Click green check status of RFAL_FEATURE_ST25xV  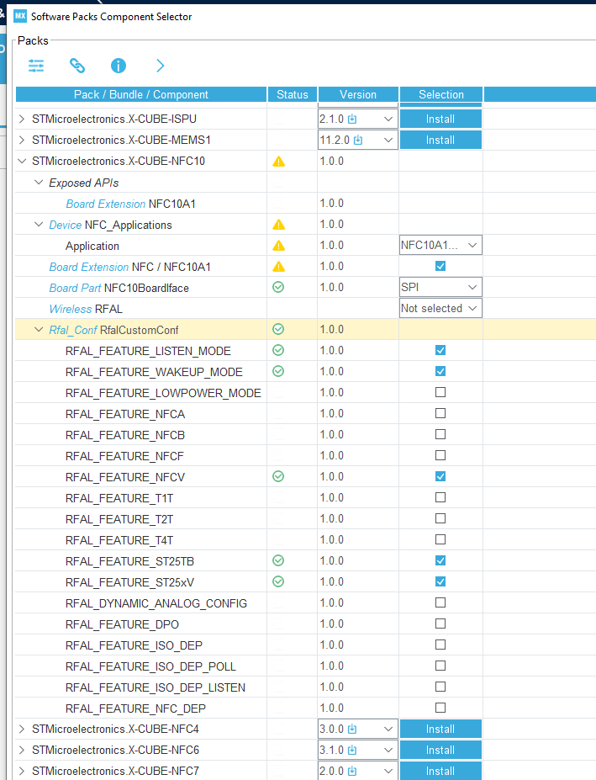pyautogui.click(x=278, y=581)
